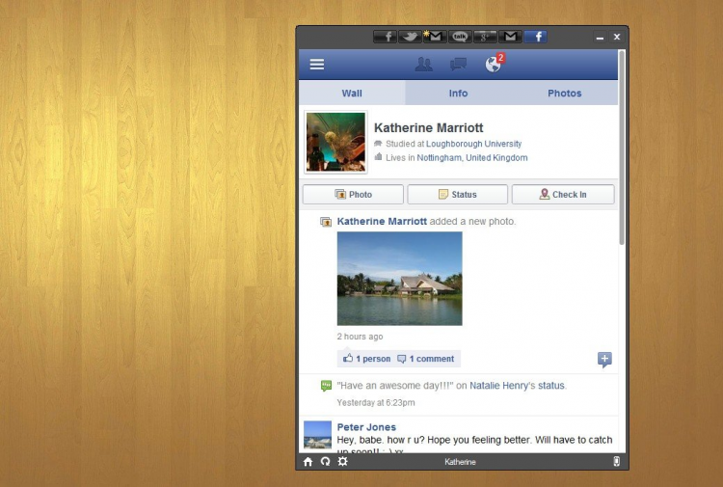Open the messages speech bubbles icon

point(458,64)
